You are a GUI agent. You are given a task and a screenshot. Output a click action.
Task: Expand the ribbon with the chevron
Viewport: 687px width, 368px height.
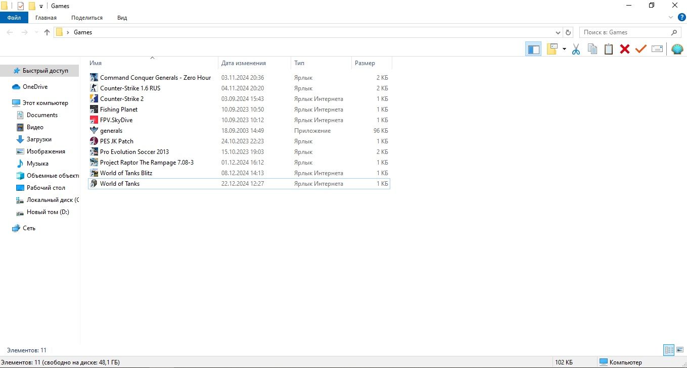(x=671, y=18)
